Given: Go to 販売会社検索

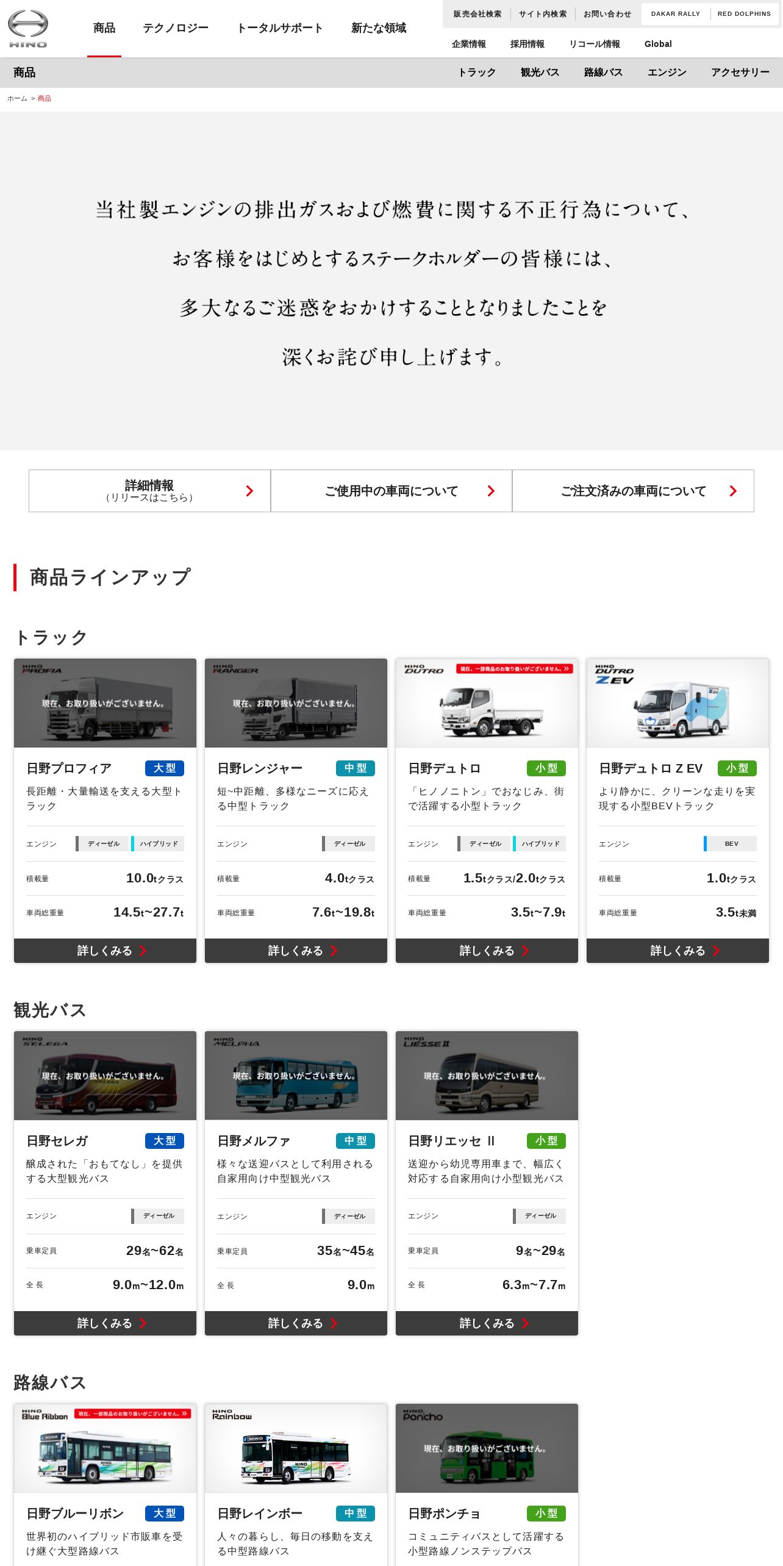Looking at the screenshot, I should (x=477, y=14).
